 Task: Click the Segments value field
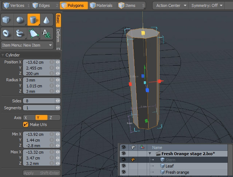[39, 108]
